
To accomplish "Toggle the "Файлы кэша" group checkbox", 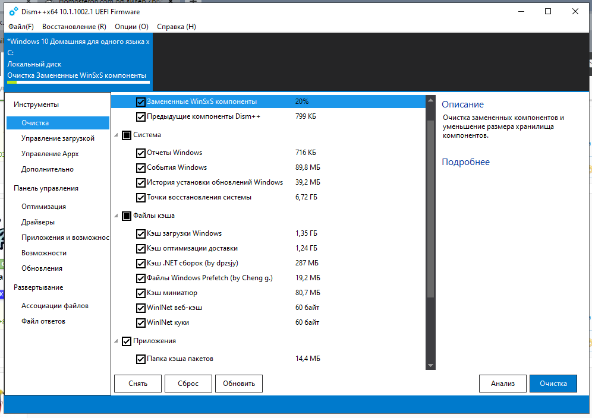I will point(126,216).
